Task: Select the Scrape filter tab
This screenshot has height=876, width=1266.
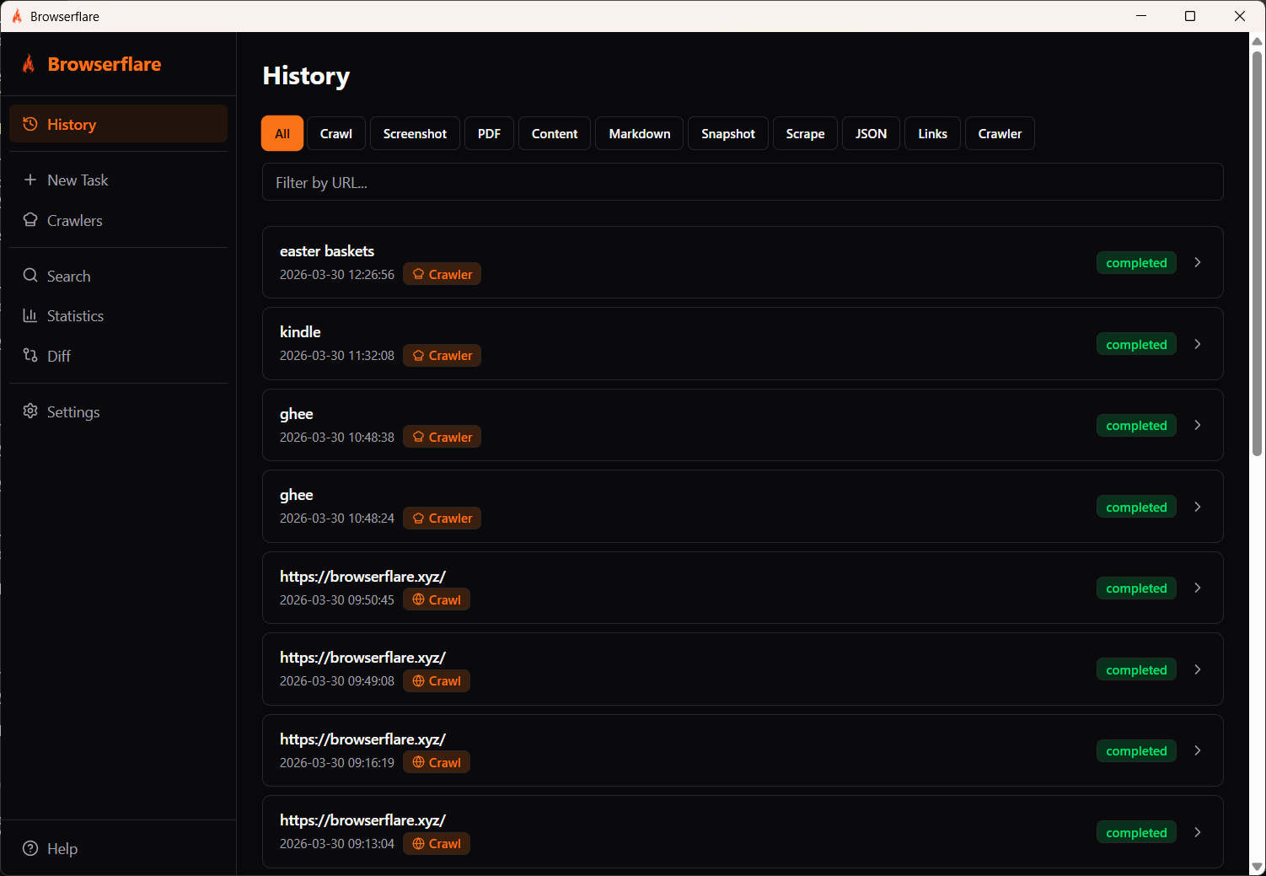Action: pyautogui.click(x=805, y=133)
